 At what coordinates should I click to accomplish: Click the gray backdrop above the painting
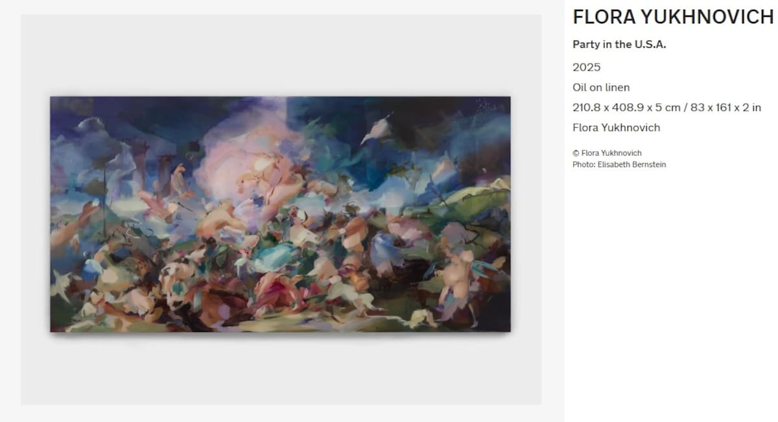pyautogui.click(x=281, y=55)
